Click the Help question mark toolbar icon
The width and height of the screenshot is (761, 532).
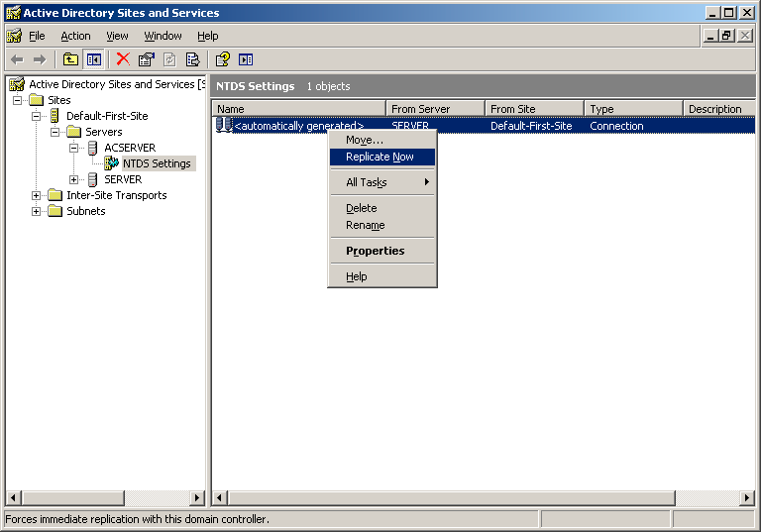[223, 59]
